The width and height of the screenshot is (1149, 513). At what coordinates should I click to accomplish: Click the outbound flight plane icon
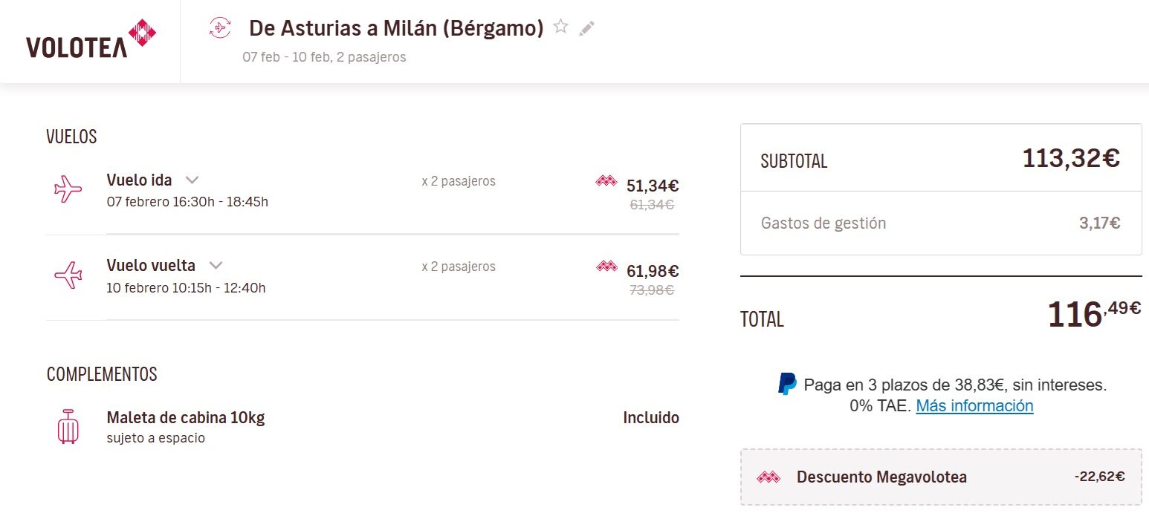(x=68, y=190)
